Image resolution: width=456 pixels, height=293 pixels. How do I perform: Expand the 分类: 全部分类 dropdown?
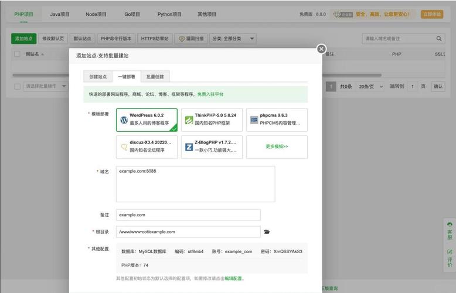233,38
